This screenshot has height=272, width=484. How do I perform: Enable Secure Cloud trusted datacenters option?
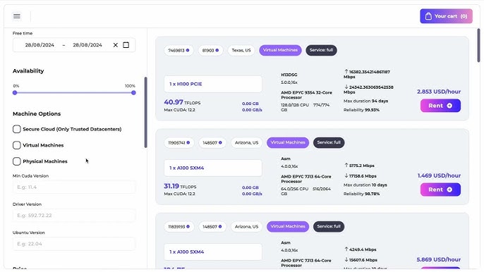17,129
